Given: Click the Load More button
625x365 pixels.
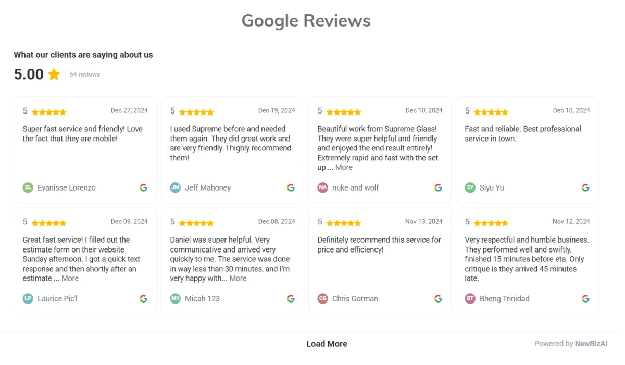Looking at the screenshot, I should (x=327, y=344).
